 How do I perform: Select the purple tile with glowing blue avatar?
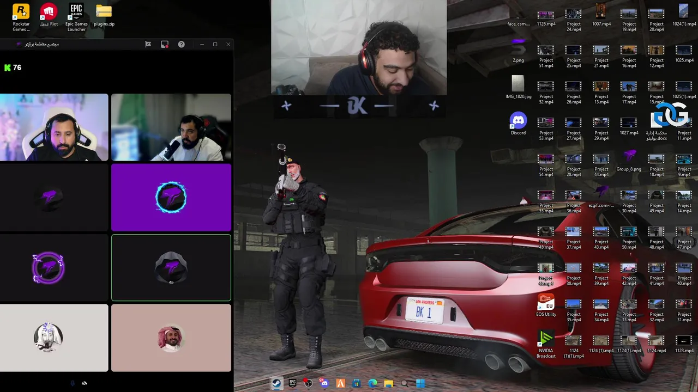[171, 198]
